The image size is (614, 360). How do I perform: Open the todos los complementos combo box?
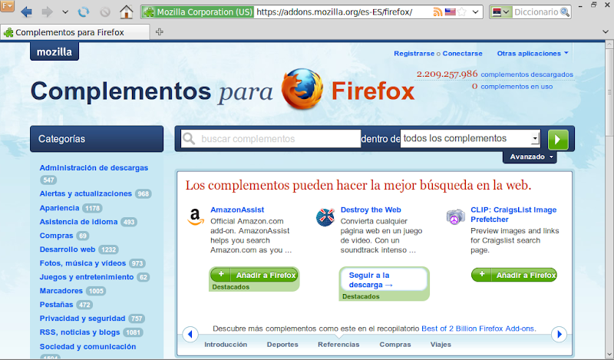[x=470, y=138]
